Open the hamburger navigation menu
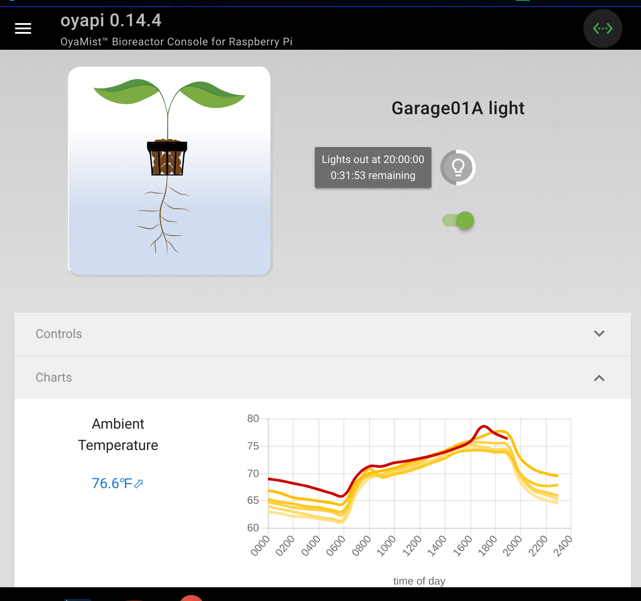Viewport: 641px width, 601px height. click(x=23, y=28)
